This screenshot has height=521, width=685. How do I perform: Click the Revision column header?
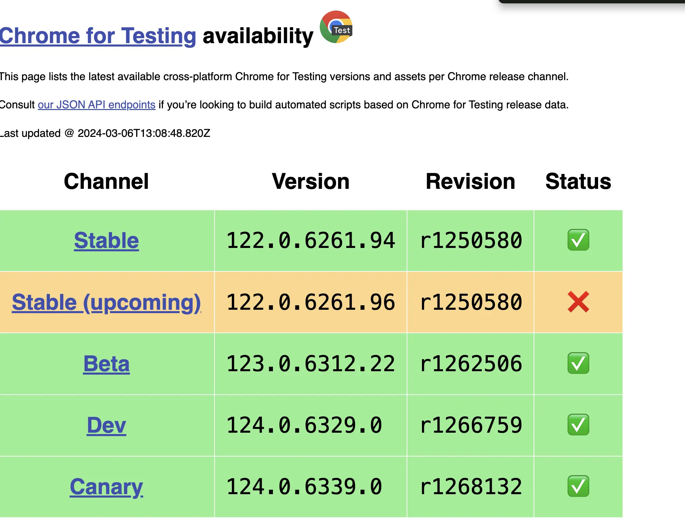point(471,181)
